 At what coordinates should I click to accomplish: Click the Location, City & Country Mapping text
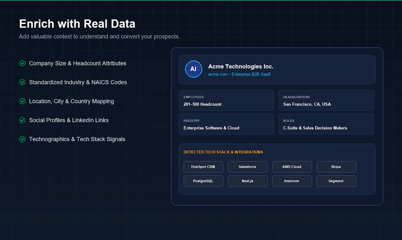click(71, 101)
